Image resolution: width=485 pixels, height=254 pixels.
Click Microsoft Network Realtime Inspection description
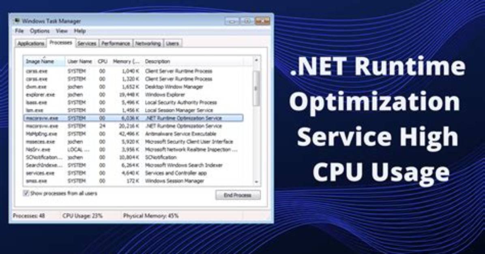pyautogui.click(x=191, y=150)
